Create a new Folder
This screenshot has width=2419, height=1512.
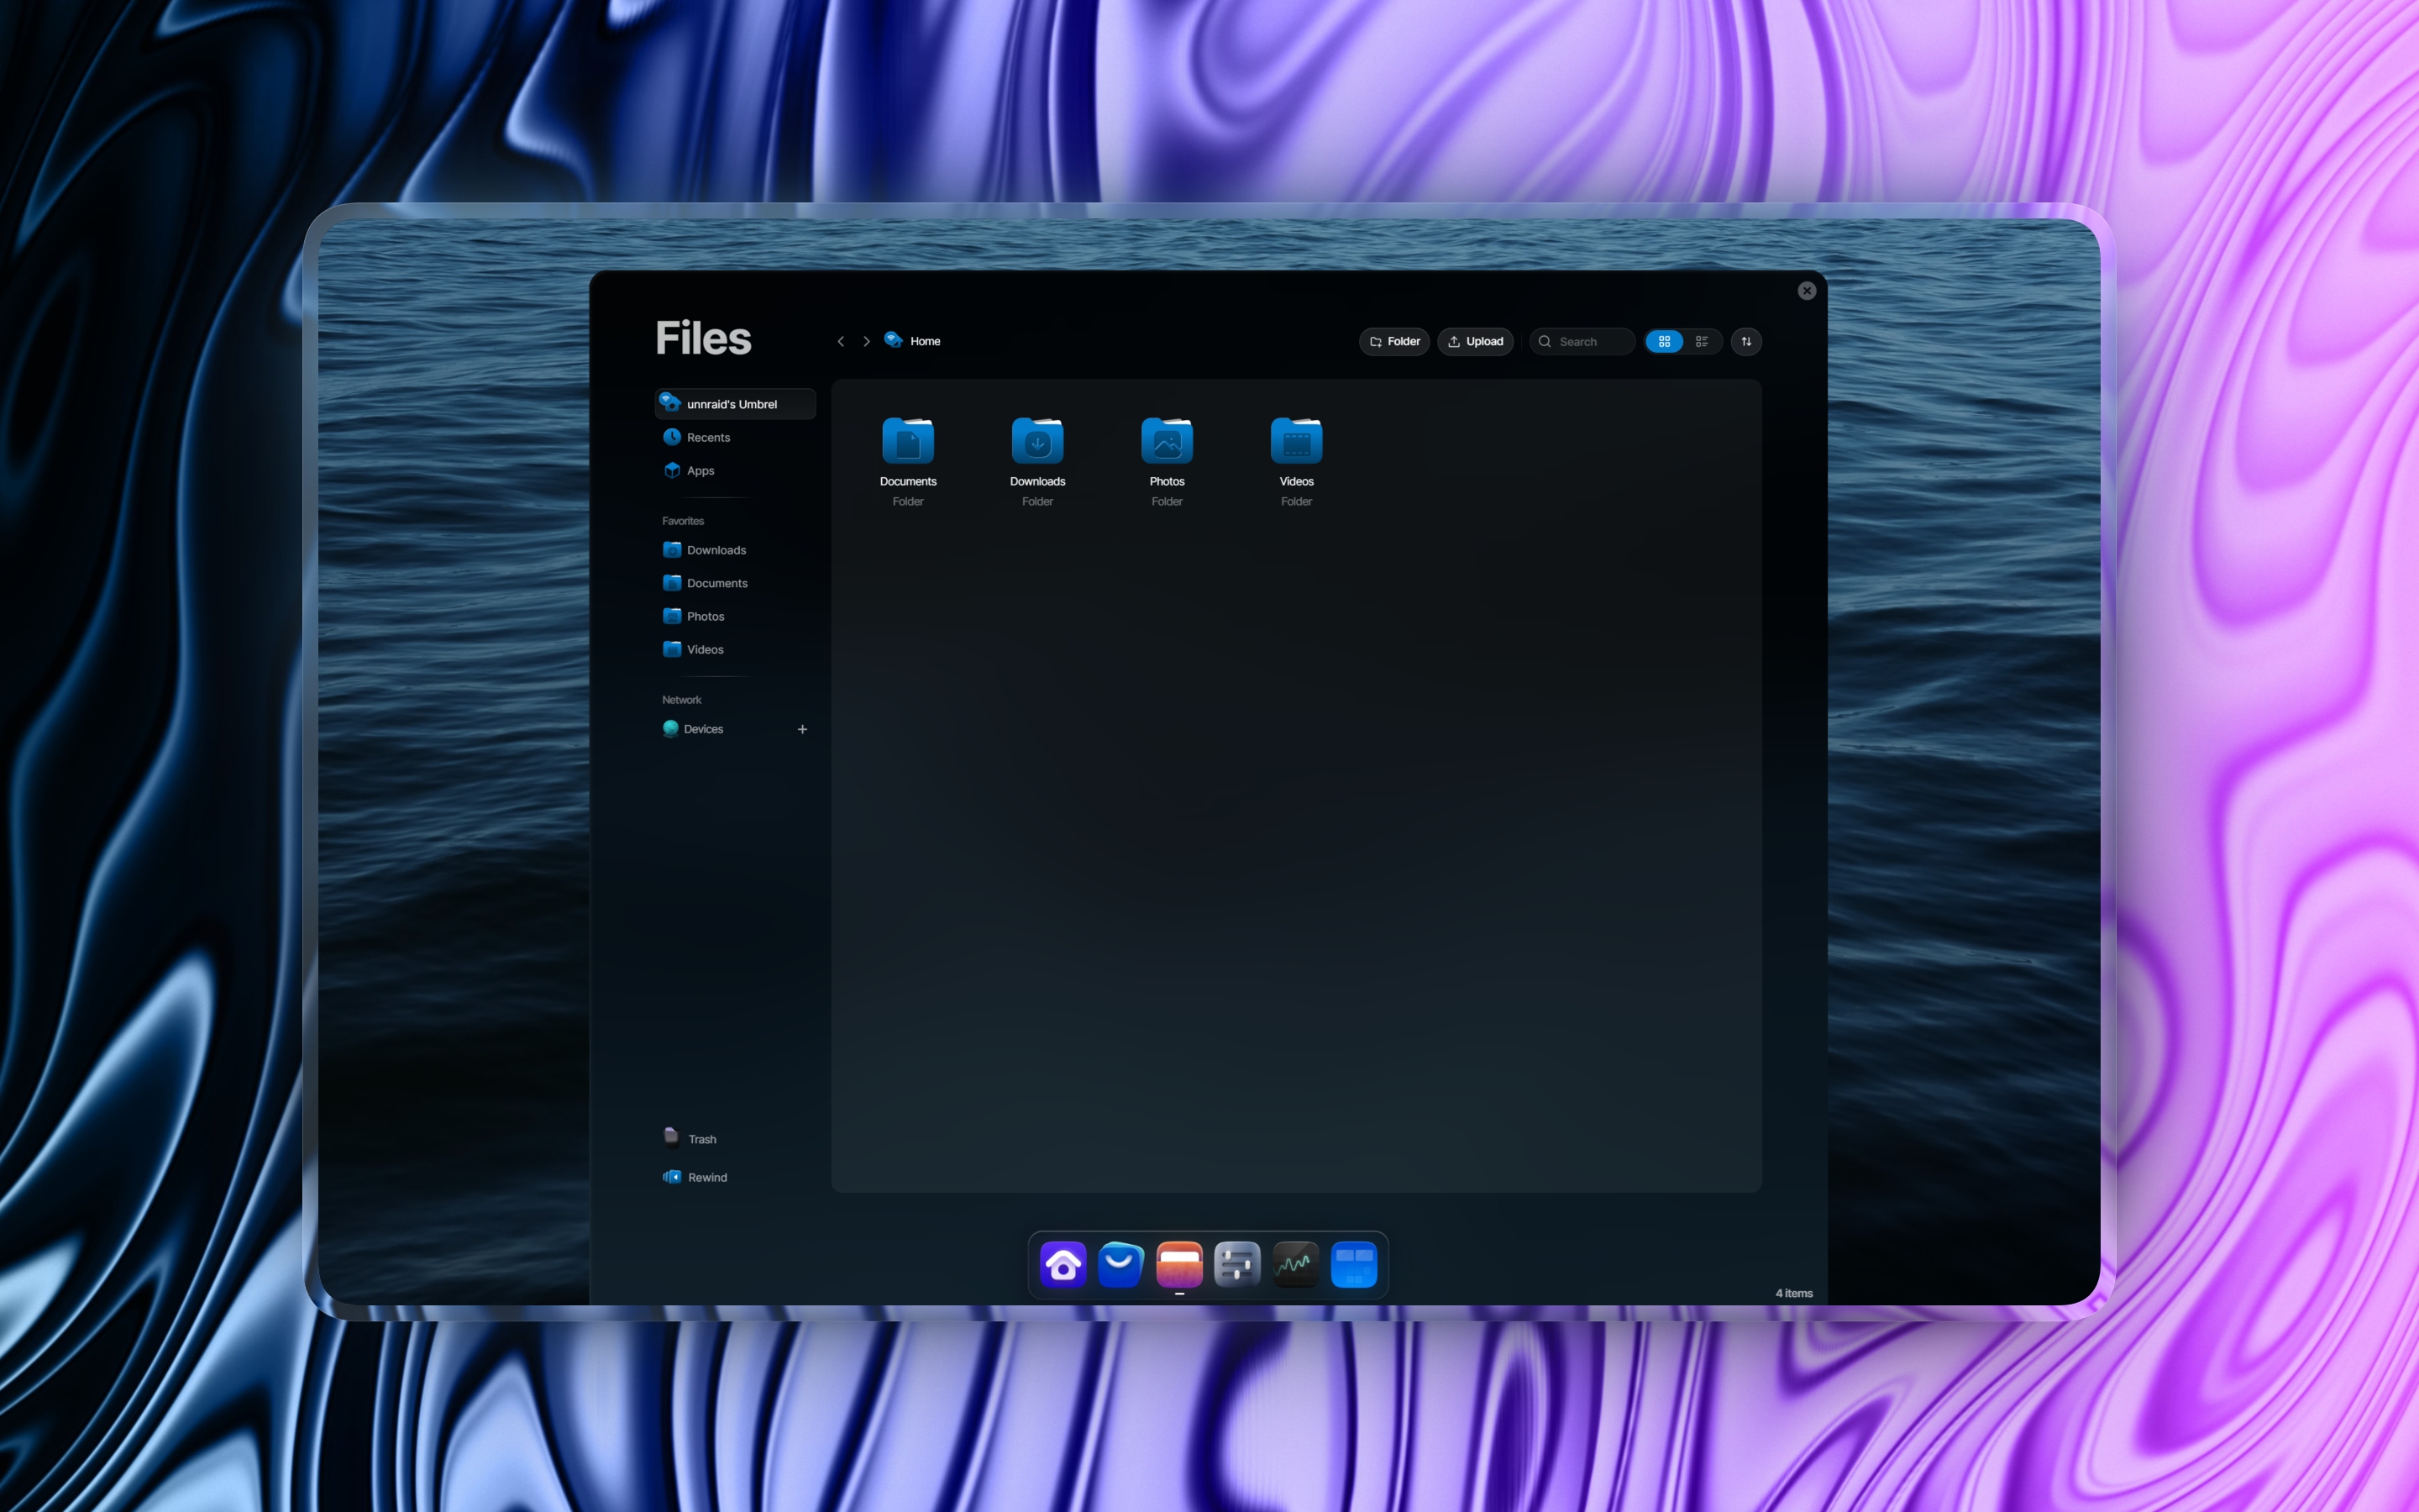1393,341
